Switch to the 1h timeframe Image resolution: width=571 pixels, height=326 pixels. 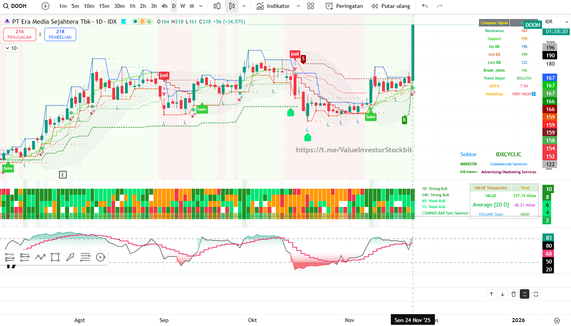(x=133, y=6)
